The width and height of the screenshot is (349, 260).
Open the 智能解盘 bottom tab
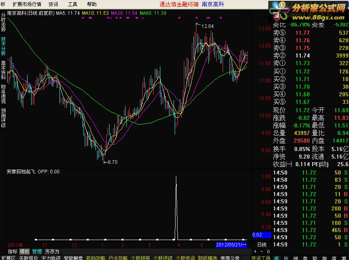73,258
